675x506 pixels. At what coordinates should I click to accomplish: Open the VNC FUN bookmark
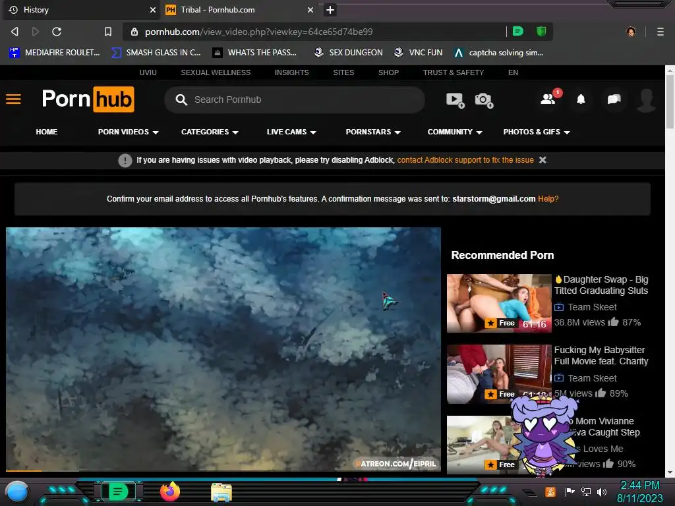(x=418, y=53)
